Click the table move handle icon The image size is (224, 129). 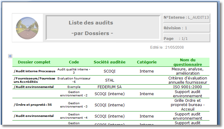coord(10,56)
